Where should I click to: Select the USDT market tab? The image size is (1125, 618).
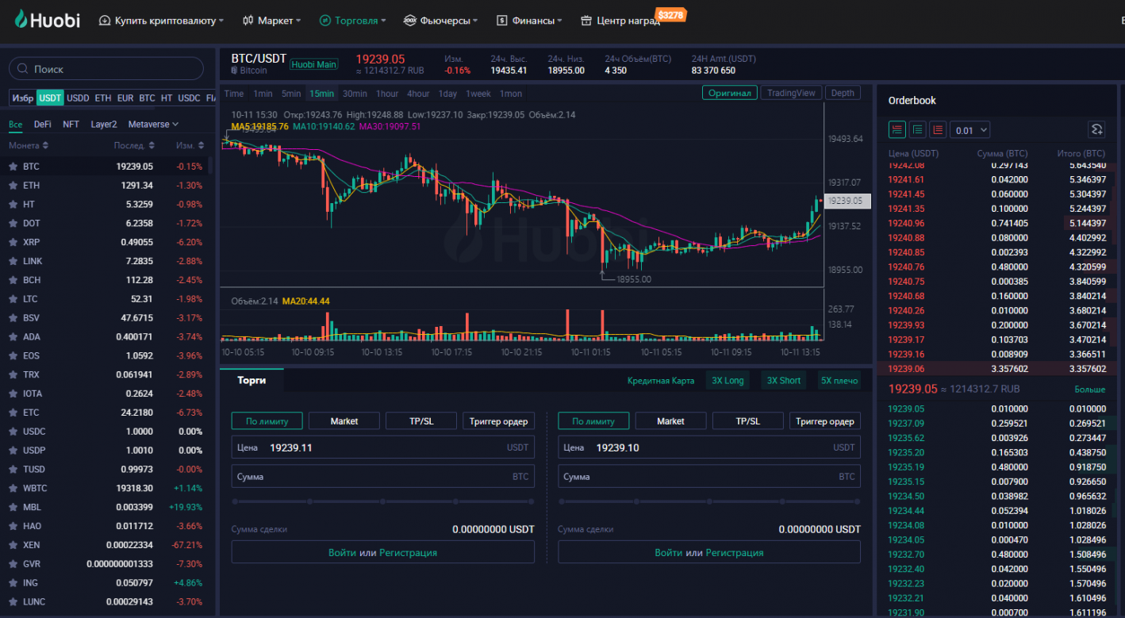(50, 98)
